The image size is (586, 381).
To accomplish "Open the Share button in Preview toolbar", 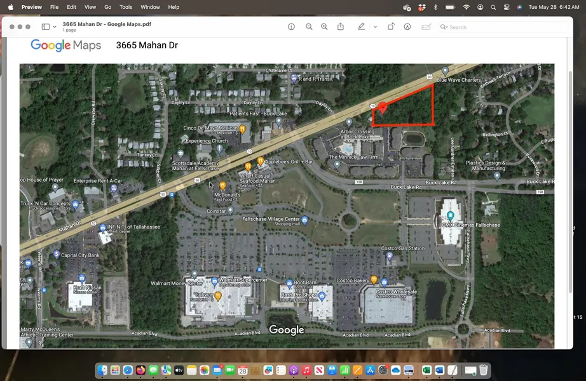I will tap(341, 27).
